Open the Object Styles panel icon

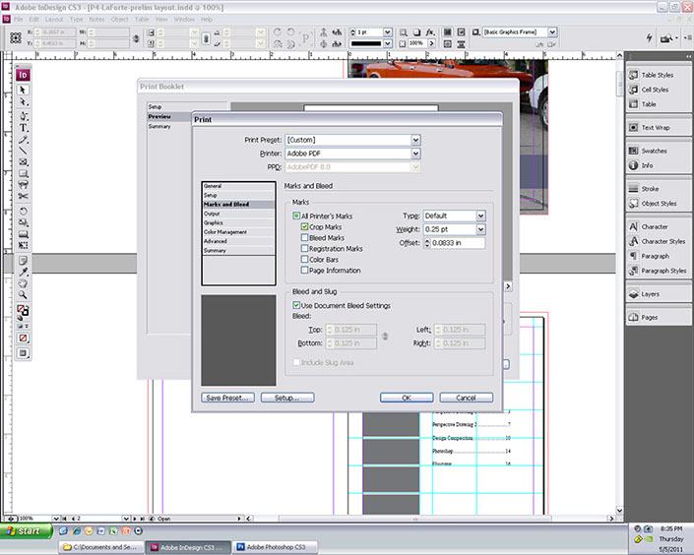click(633, 203)
